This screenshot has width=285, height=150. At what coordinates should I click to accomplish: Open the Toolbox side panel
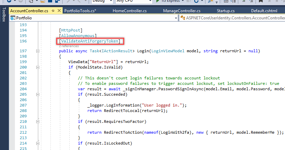[4, 15]
